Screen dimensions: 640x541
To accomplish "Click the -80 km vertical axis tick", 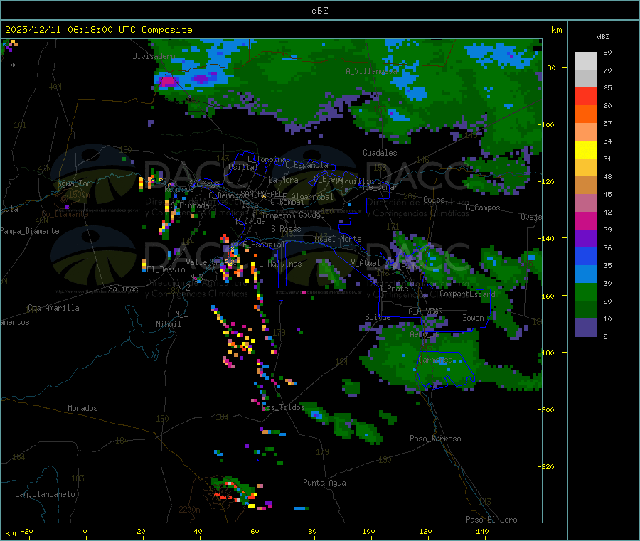I will [x=550, y=68].
